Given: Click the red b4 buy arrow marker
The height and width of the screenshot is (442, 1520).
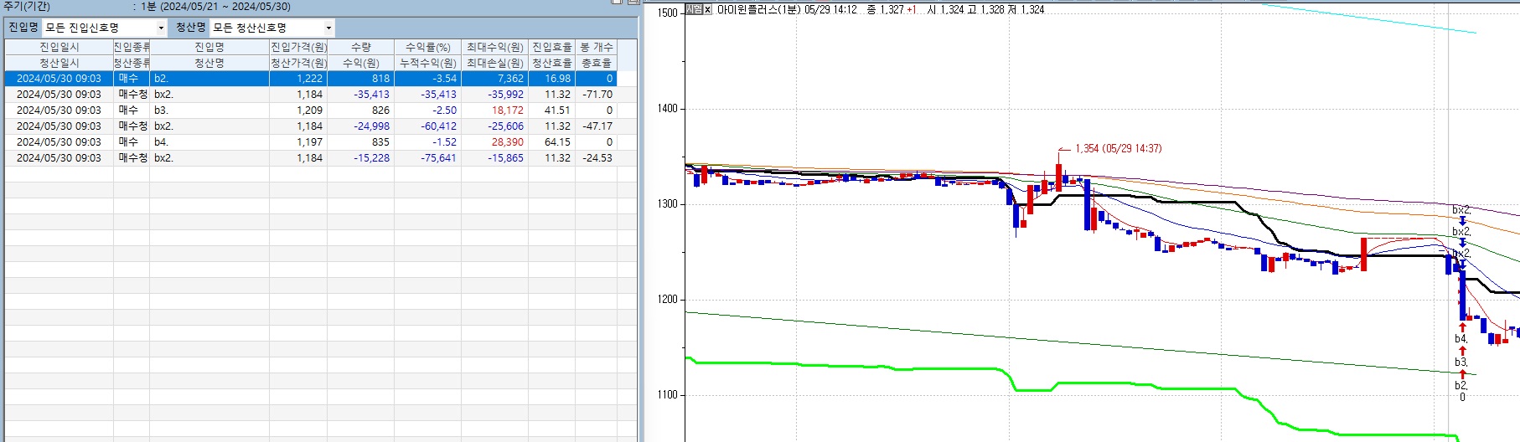Looking at the screenshot, I should pyautogui.click(x=1462, y=327).
